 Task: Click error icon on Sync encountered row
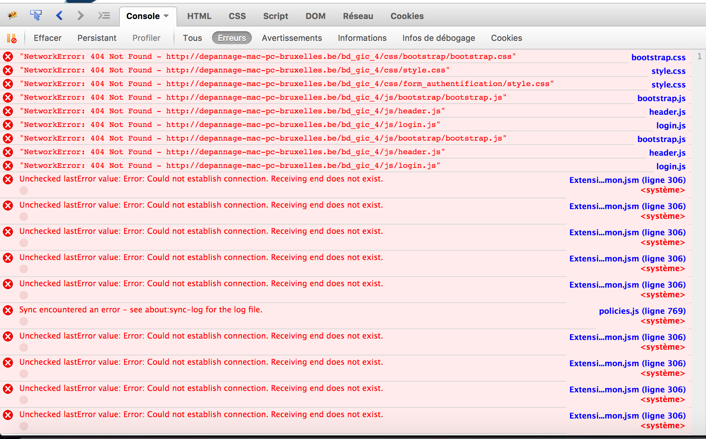click(8, 310)
